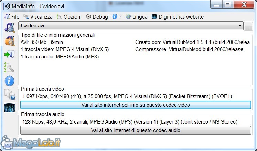Viewport: 257px width, 151px height.
Task: Open the Visualizza menu
Action: click(38, 17)
